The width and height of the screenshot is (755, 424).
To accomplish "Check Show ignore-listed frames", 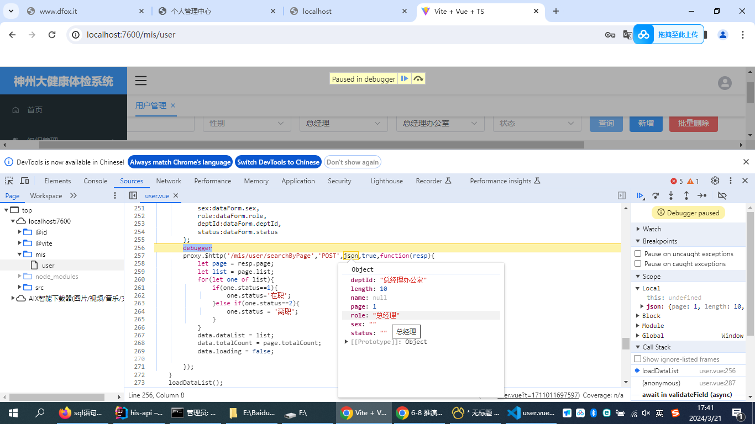I will tap(638, 359).
